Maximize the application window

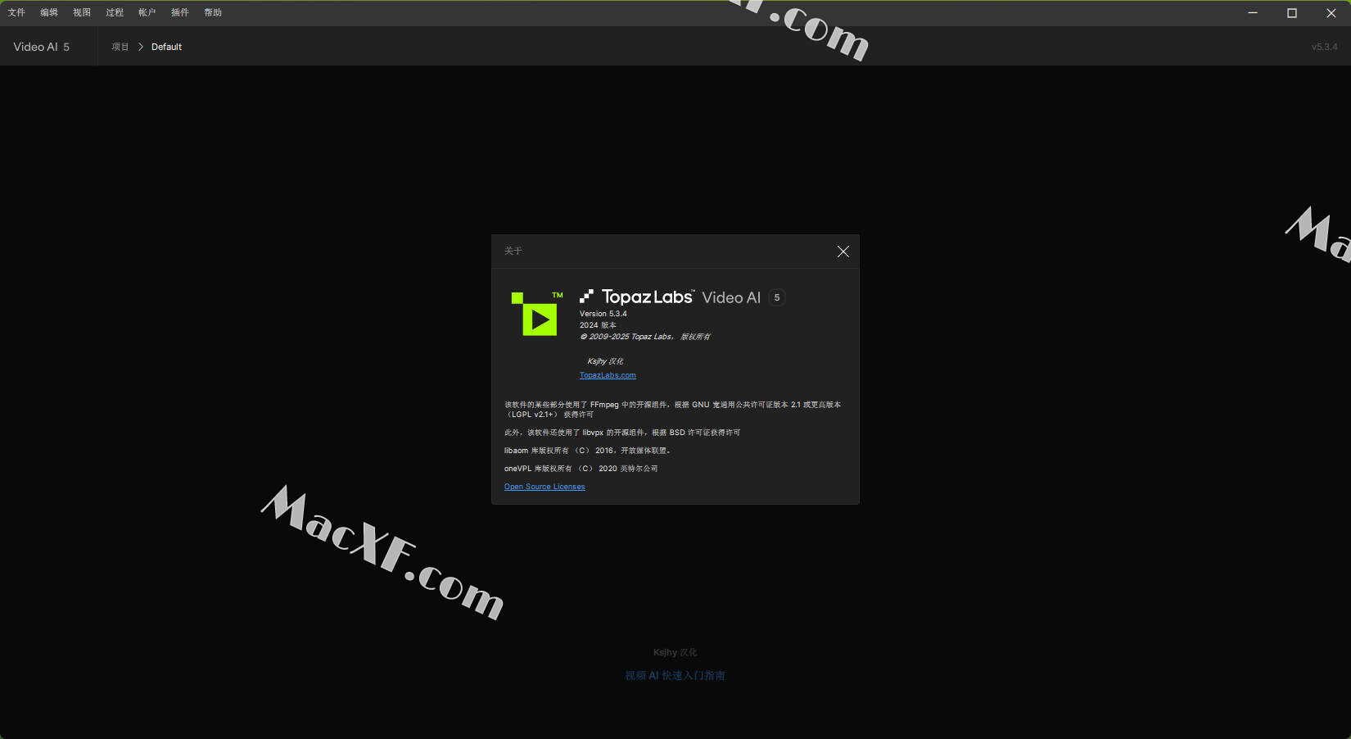[x=1292, y=13]
